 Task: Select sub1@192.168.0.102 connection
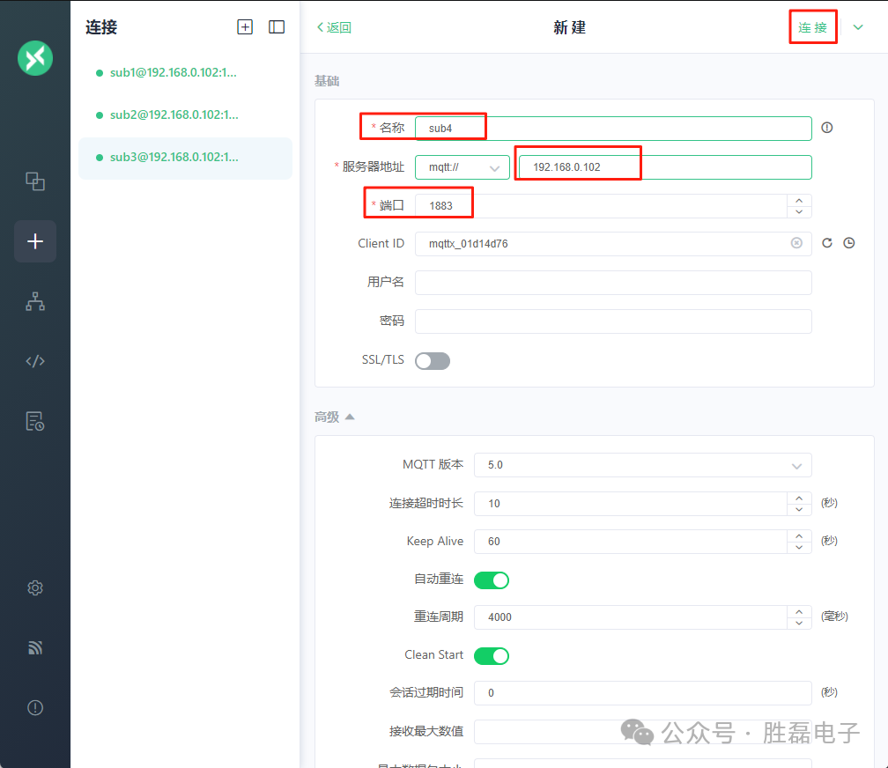(x=185, y=72)
